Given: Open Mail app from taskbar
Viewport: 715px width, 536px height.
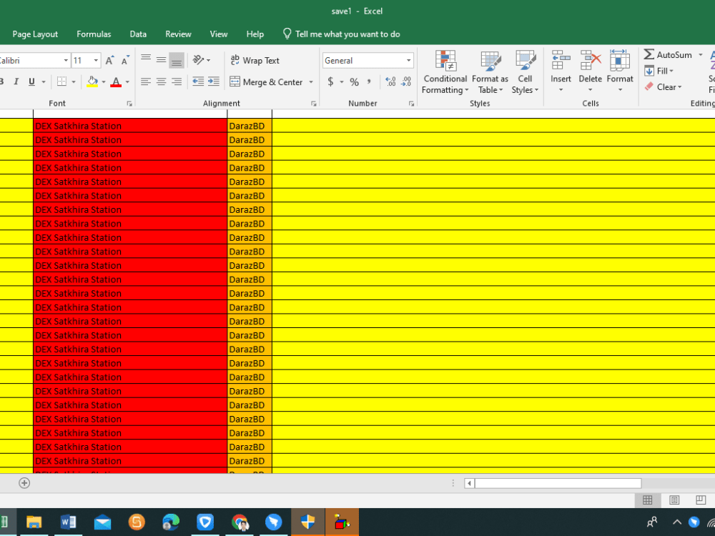Looking at the screenshot, I should (102, 522).
